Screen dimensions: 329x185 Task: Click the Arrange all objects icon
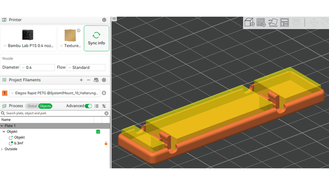(x=285, y=22)
